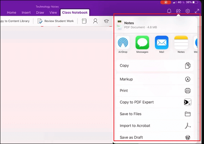
Task: Open the Home ribbon tab
Action: (x=11, y=12)
